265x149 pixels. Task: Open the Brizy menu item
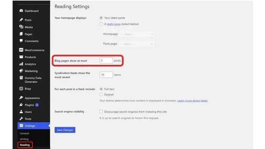(x=28, y=89)
